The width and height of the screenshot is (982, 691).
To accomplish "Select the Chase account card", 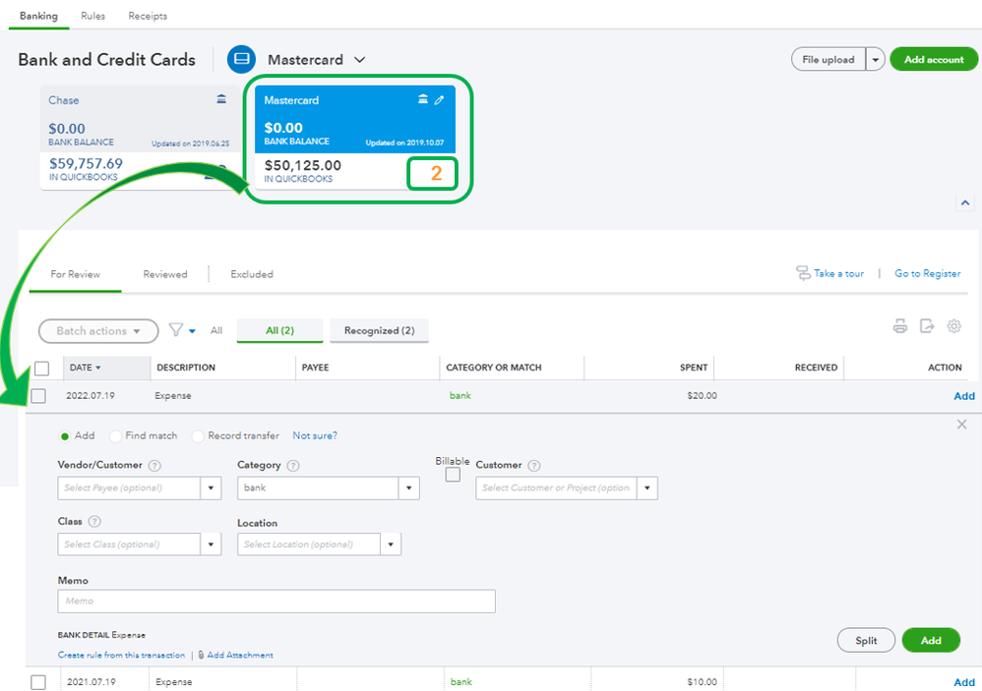I will point(139,138).
